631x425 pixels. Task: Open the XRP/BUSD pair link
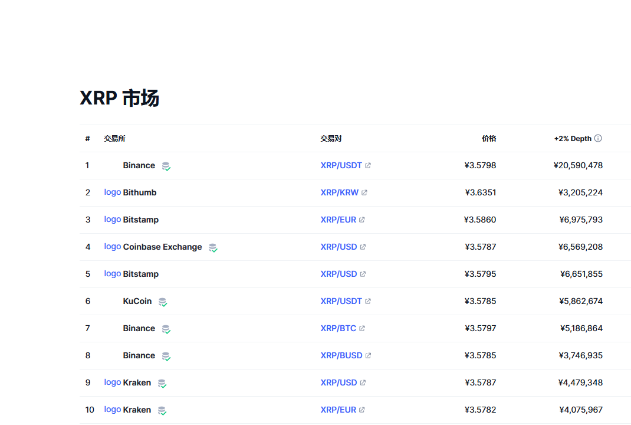pos(341,355)
